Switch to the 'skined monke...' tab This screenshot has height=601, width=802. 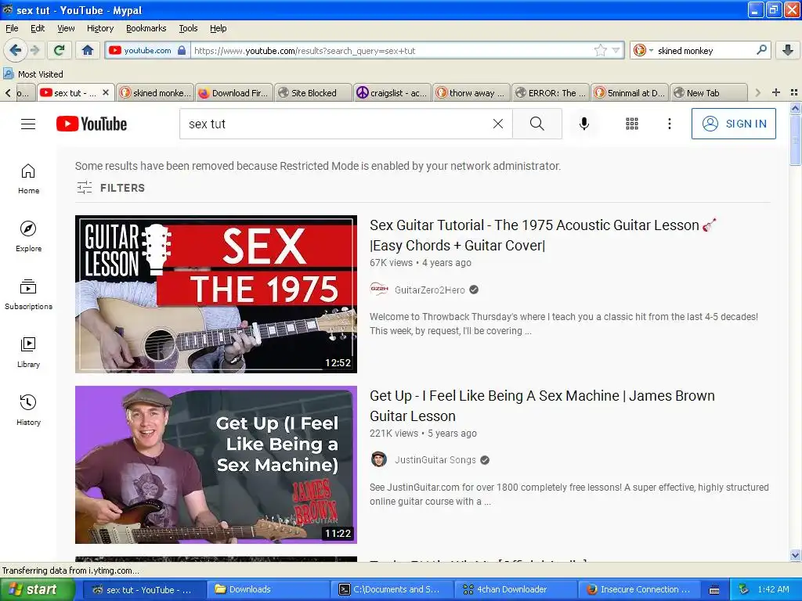click(x=156, y=93)
